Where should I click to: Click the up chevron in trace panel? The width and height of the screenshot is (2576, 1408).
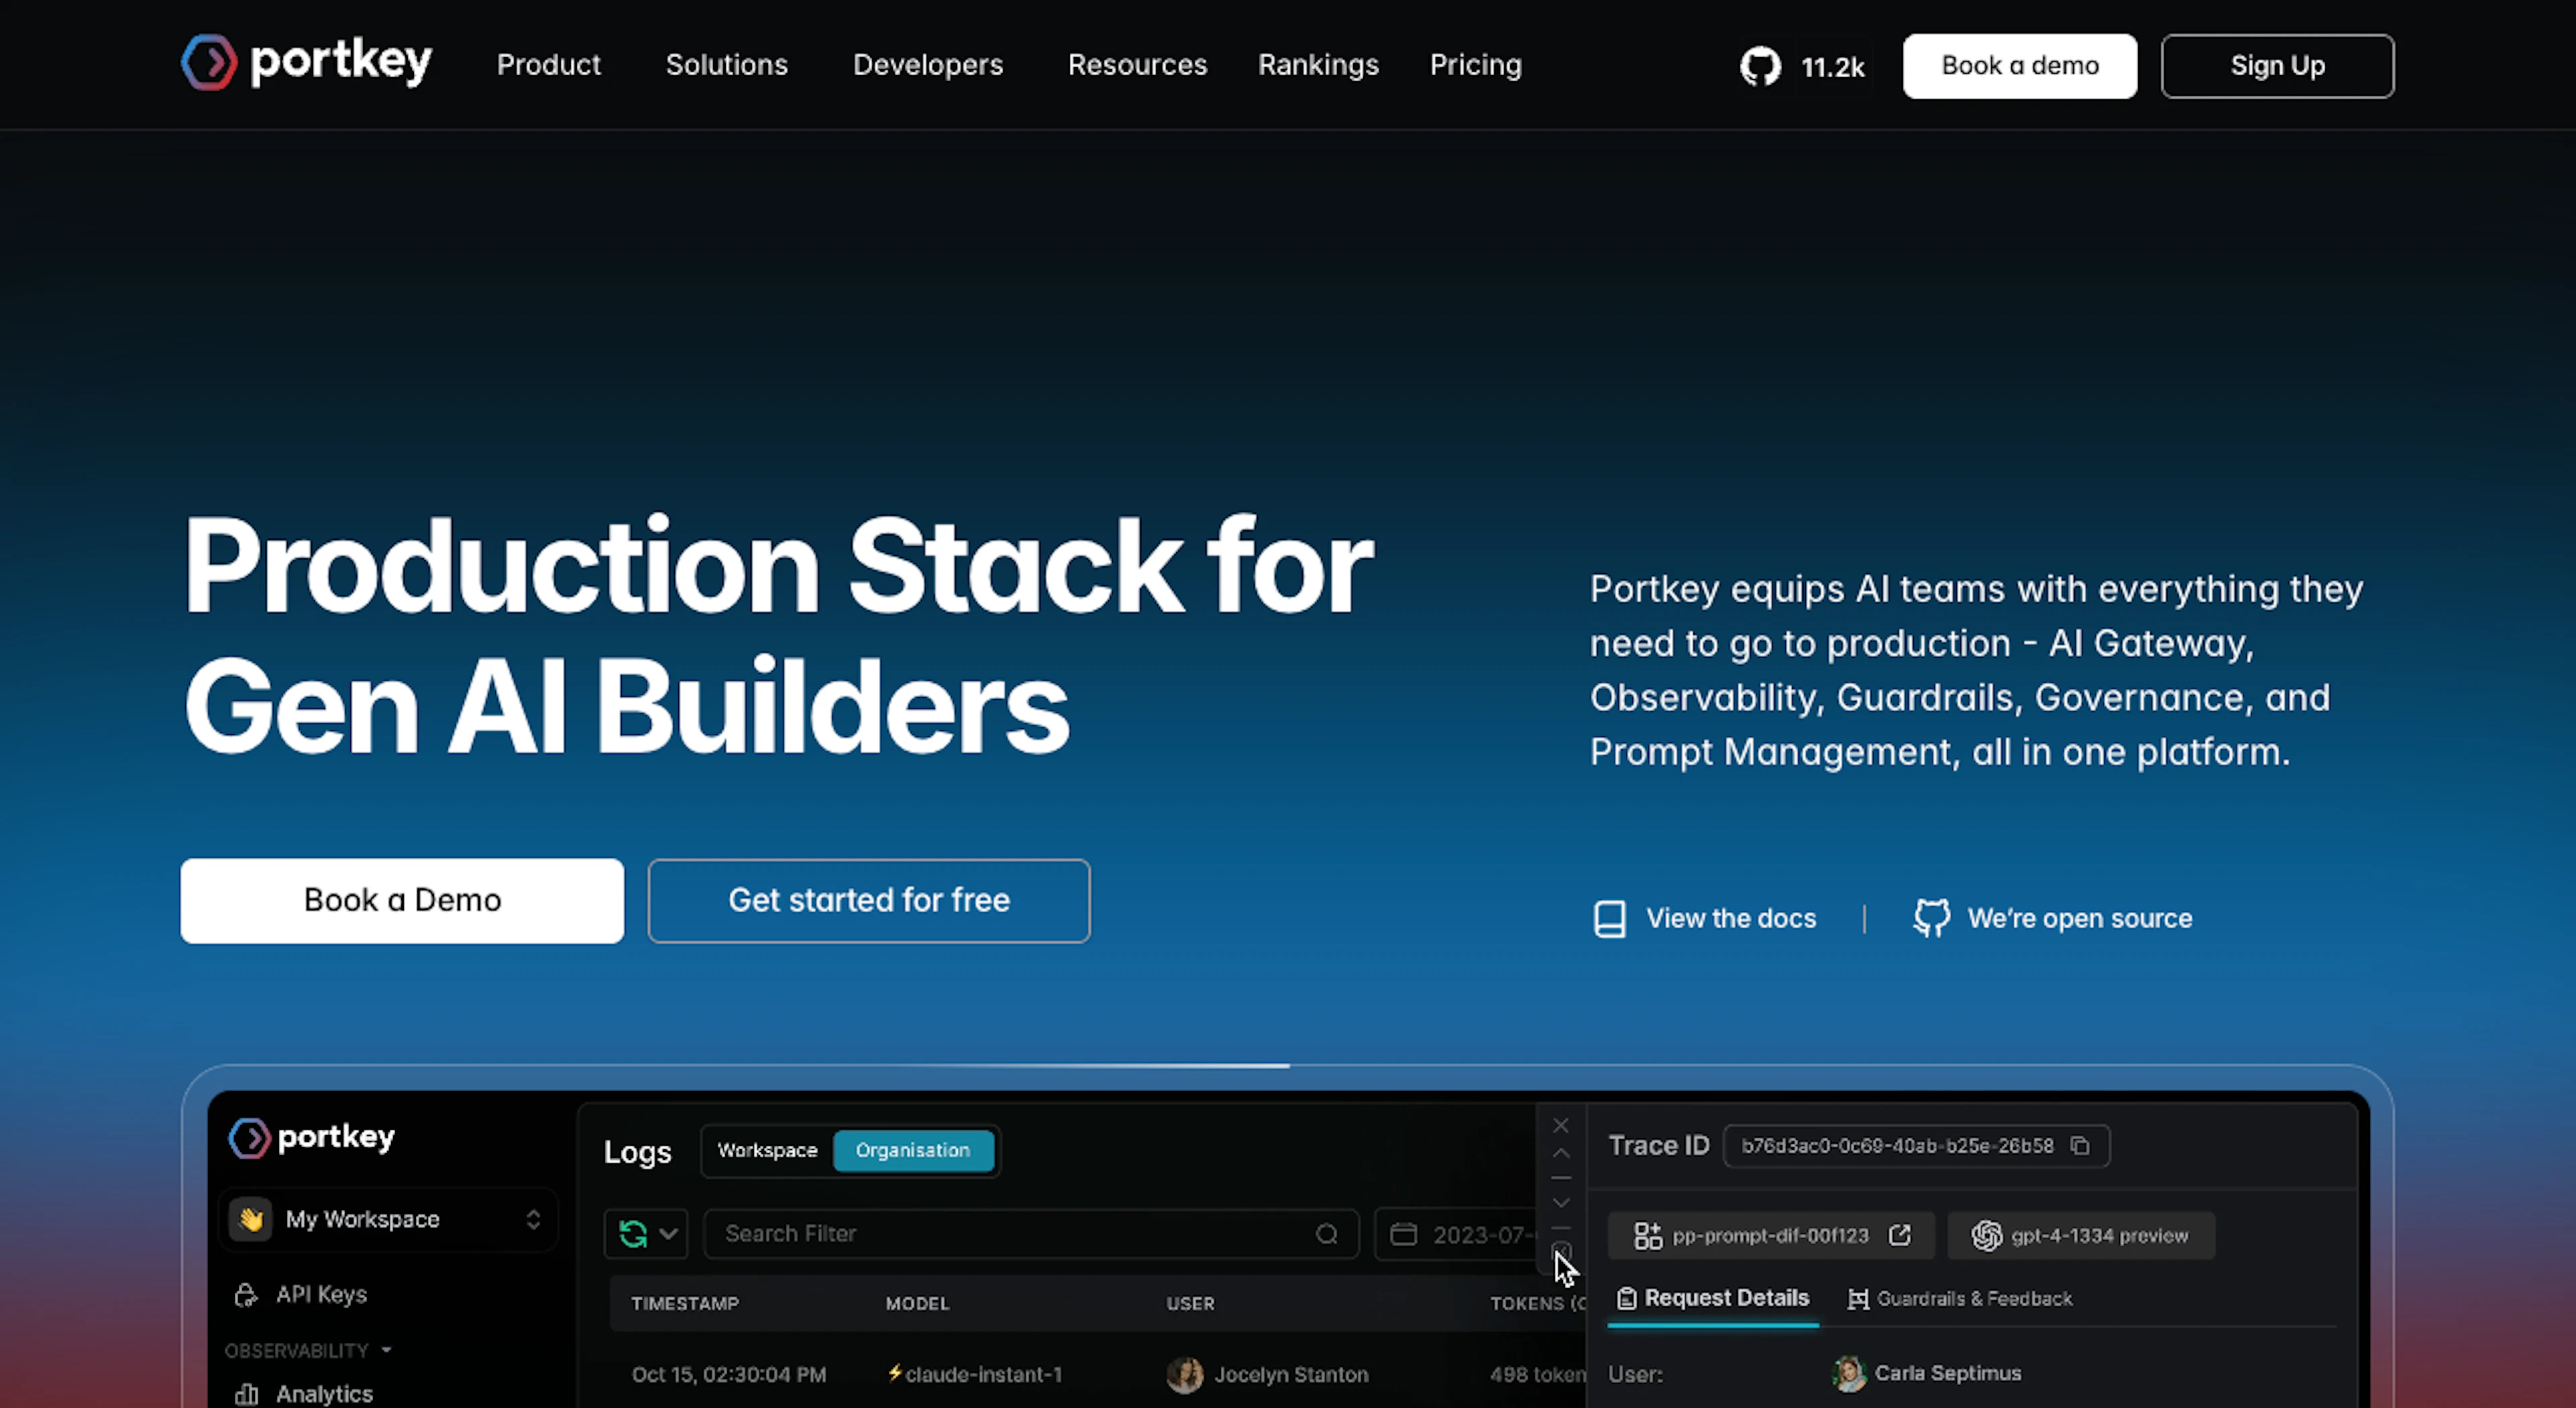point(1560,1153)
